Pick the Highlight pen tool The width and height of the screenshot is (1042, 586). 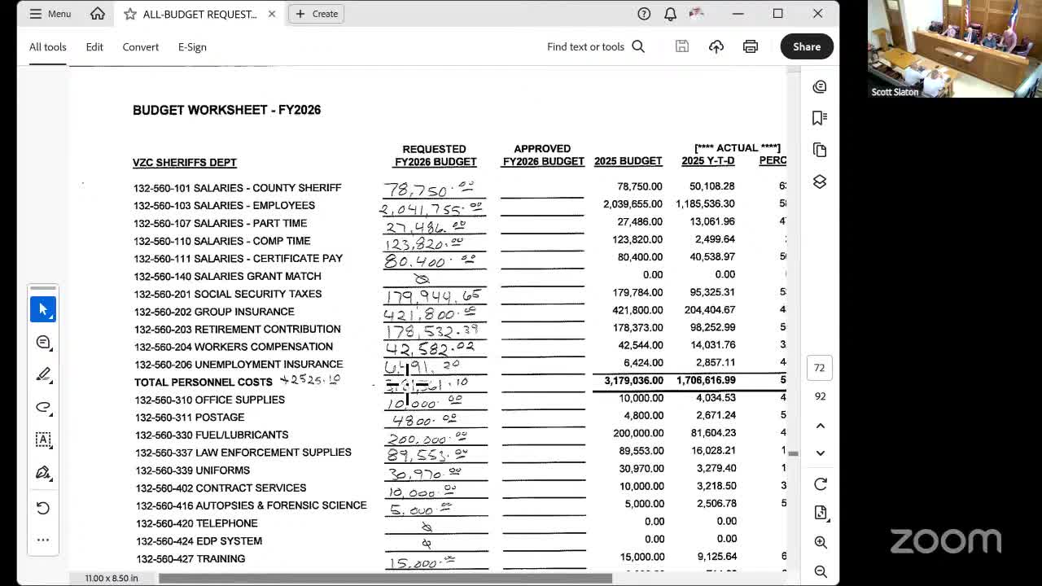click(43, 375)
